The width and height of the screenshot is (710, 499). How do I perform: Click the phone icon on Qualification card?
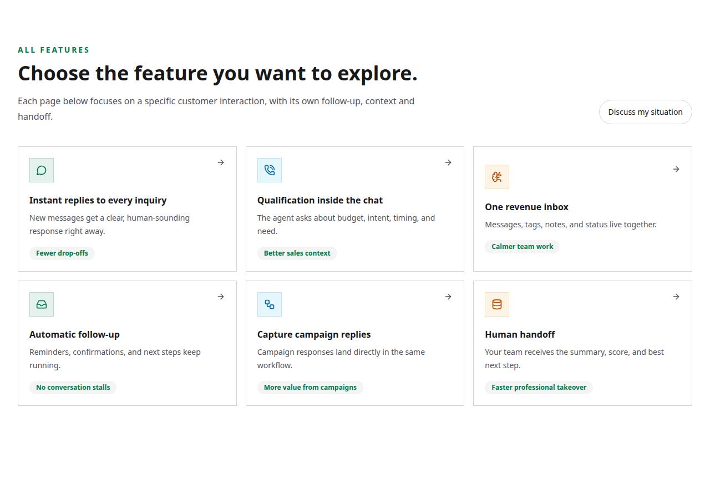pyautogui.click(x=270, y=170)
